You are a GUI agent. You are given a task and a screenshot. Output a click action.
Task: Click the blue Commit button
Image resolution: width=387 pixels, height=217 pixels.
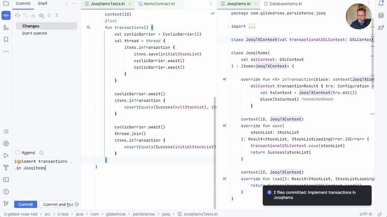pyautogui.click(x=25, y=204)
